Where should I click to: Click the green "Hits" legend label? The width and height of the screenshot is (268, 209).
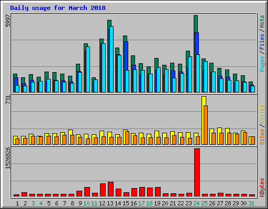pos(262,21)
